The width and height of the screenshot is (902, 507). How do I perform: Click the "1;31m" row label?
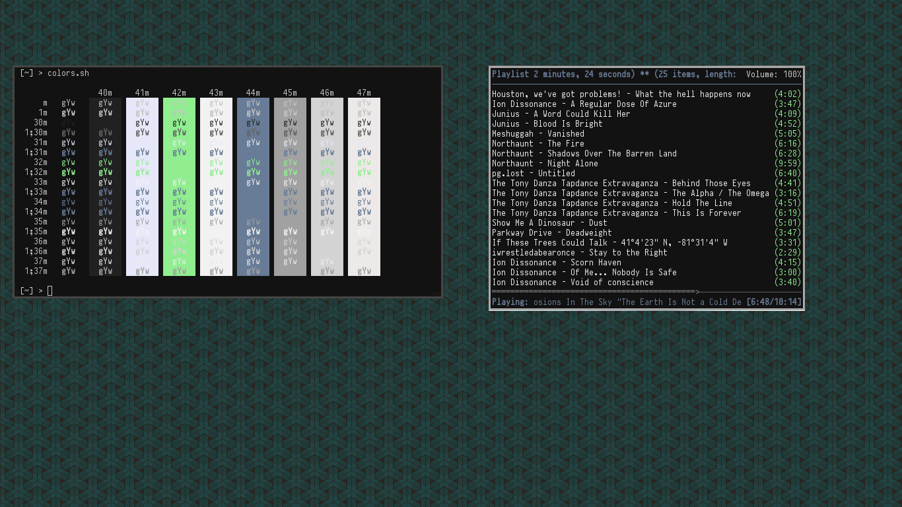[36, 152]
